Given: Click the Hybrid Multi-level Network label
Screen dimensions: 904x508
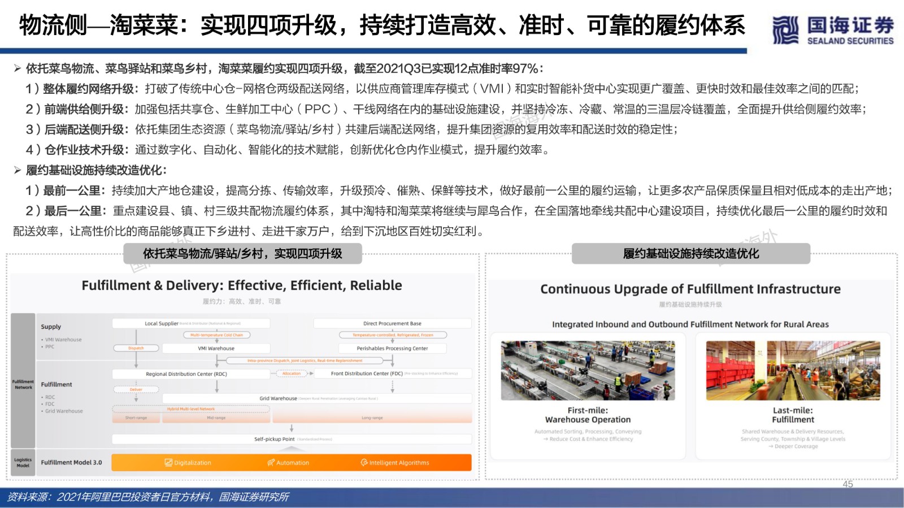Looking at the screenshot, I should tap(191, 409).
